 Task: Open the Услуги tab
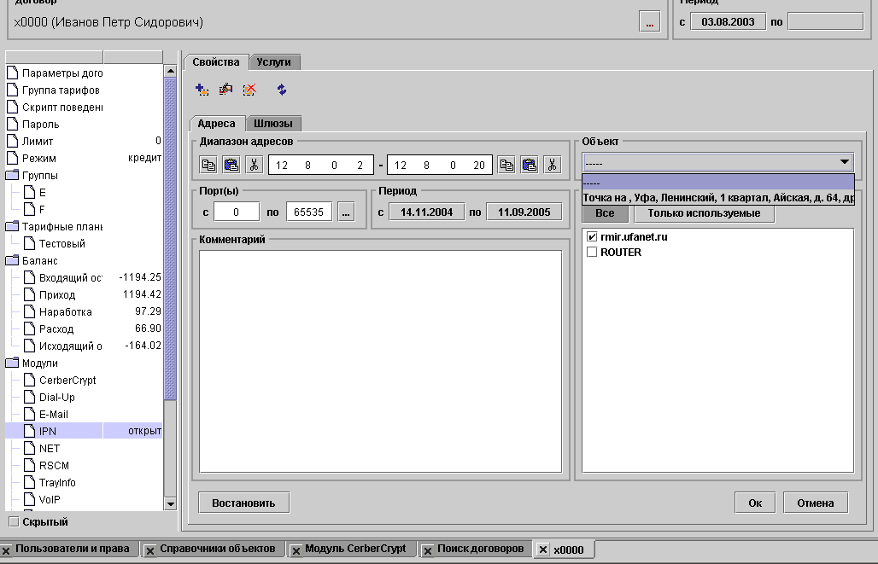(274, 62)
